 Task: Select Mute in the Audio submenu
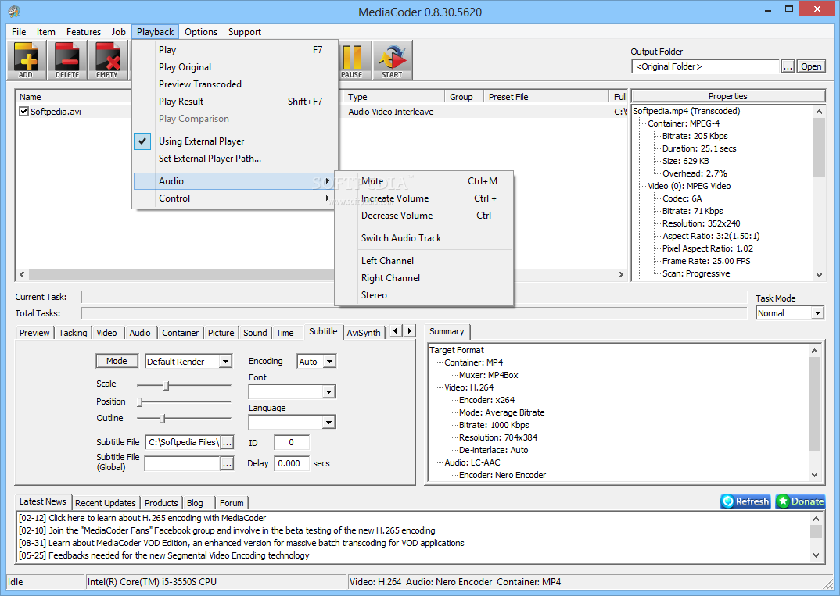pyautogui.click(x=424, y=181)
